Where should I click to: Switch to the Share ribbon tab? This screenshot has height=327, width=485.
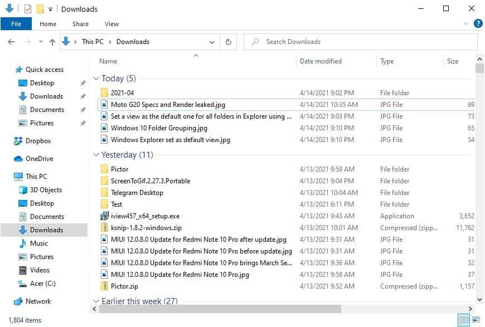[80, 24]
